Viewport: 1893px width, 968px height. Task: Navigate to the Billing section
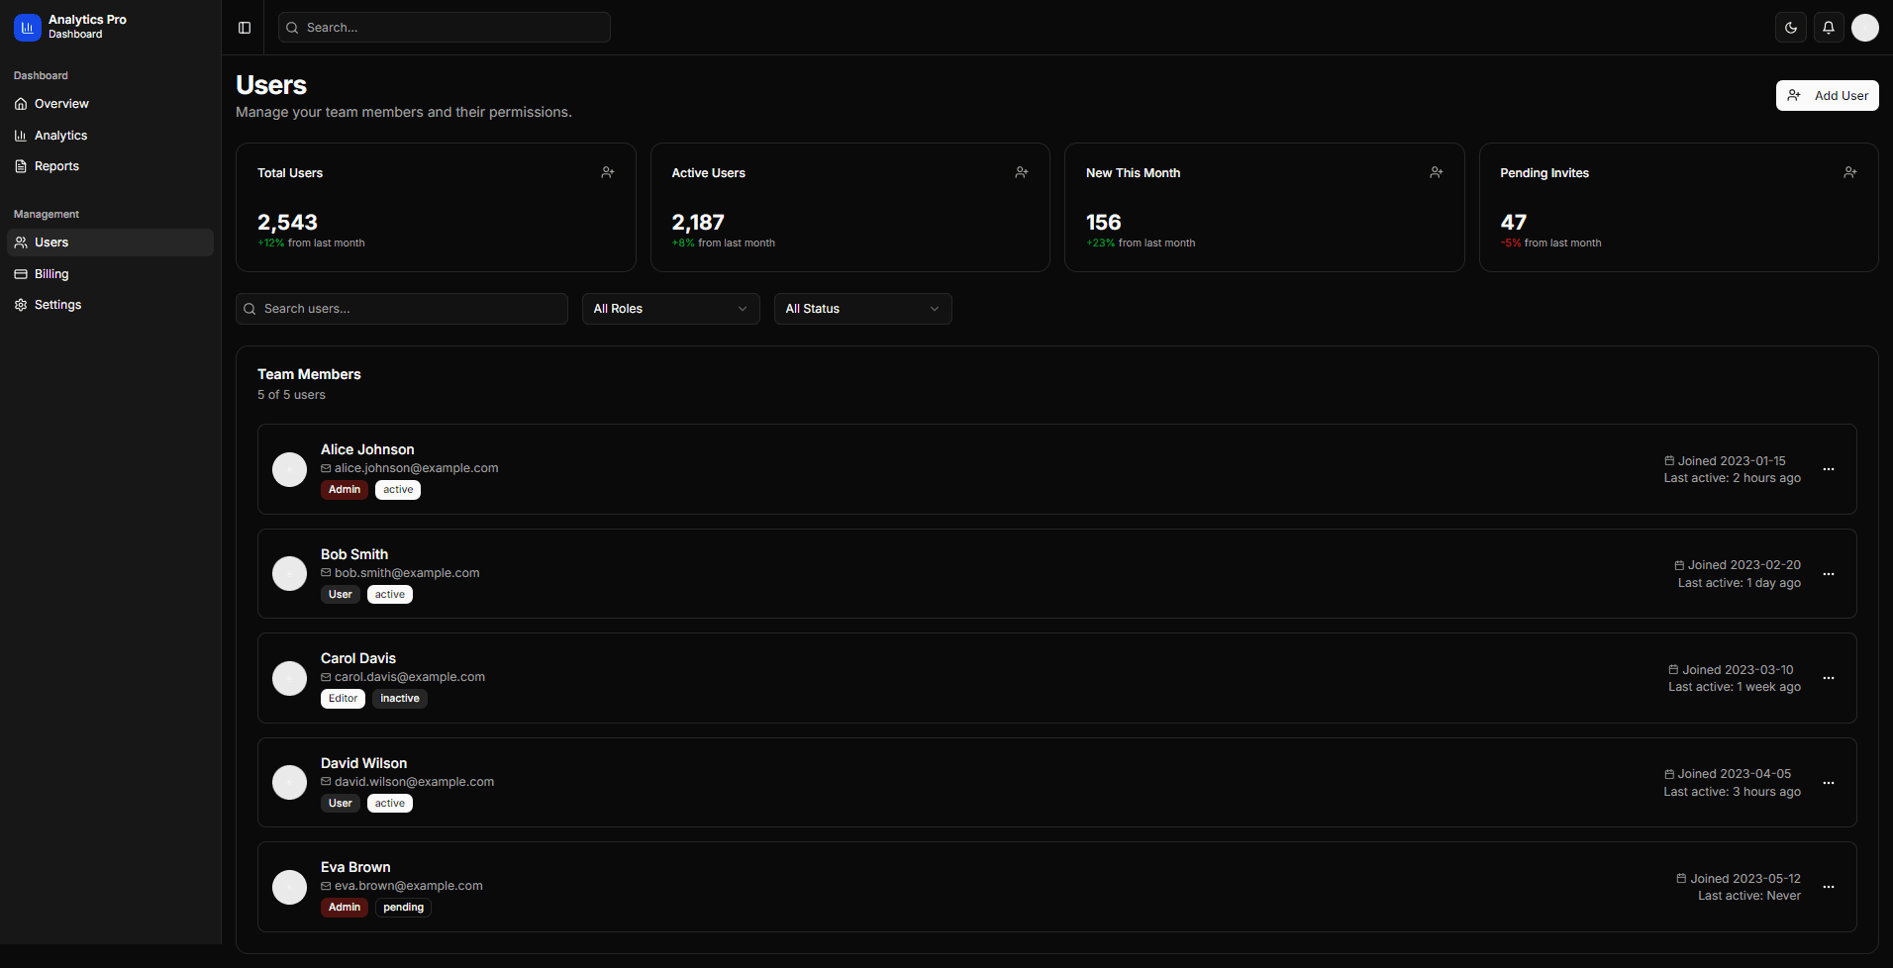point(51,273)
